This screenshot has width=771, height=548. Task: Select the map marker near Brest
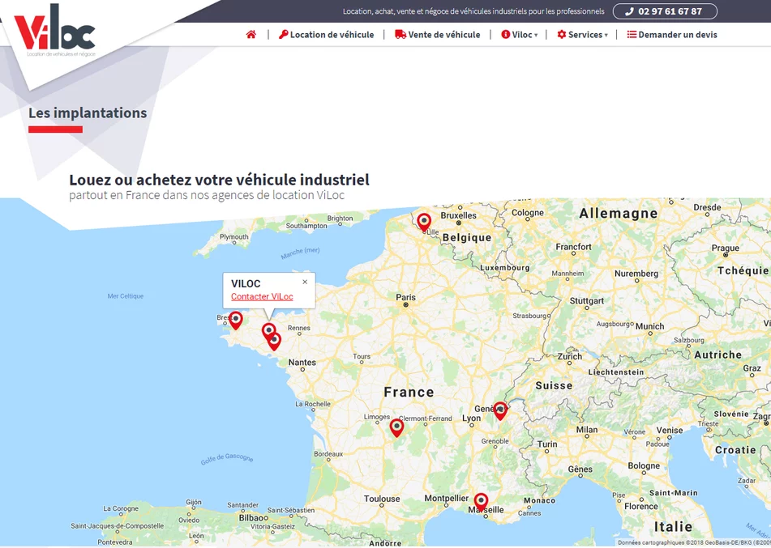pyautogui.click(x=235, y=321)
